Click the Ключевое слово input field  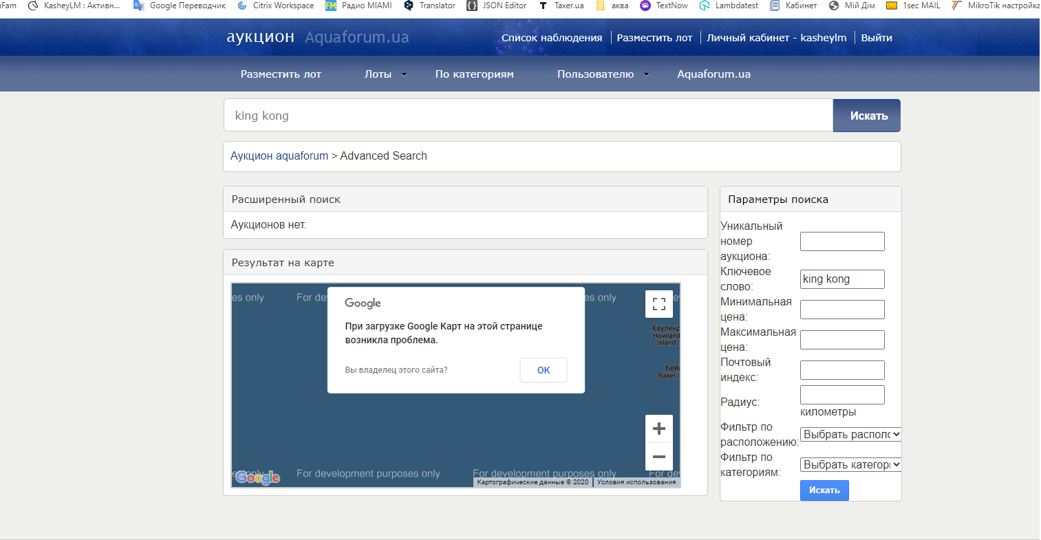[x=842, y=279]
